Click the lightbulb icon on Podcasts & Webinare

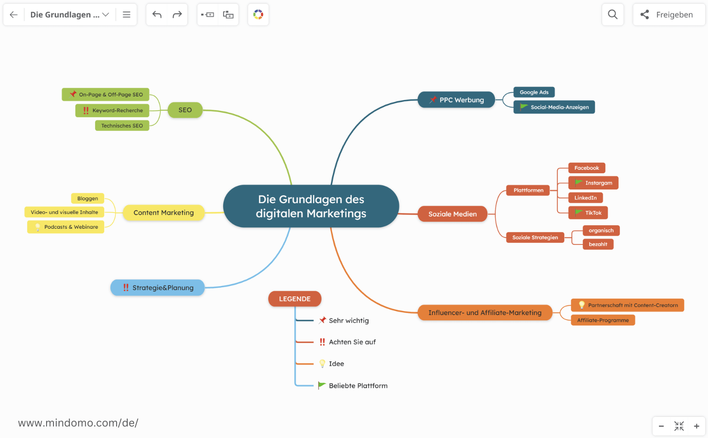coord(38,227)
